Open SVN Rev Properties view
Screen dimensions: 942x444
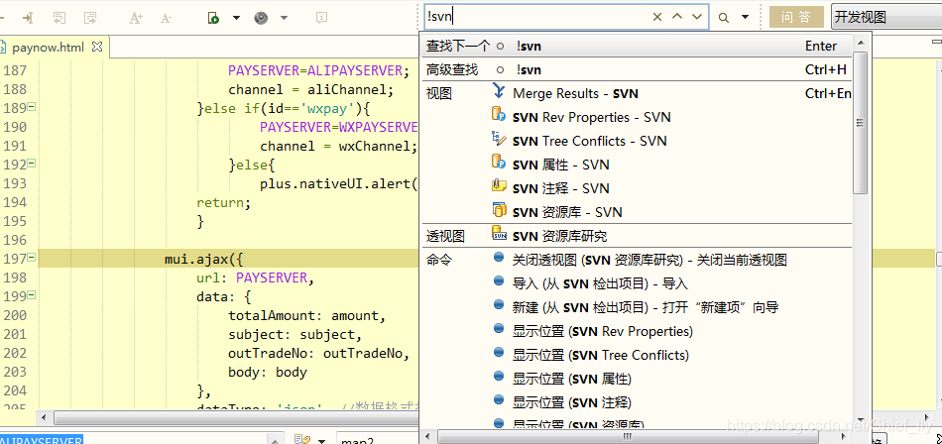[x=592, y=117]
